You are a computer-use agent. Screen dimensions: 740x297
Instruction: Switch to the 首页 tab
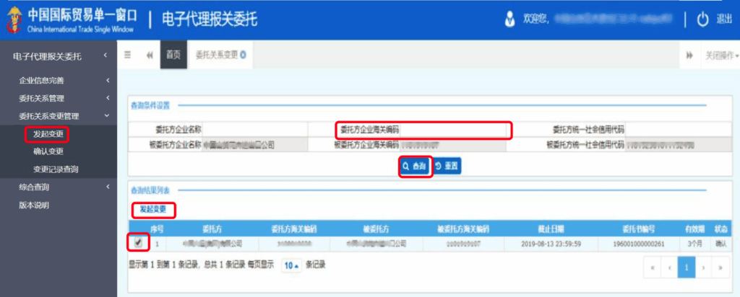(x=173, y=55)
